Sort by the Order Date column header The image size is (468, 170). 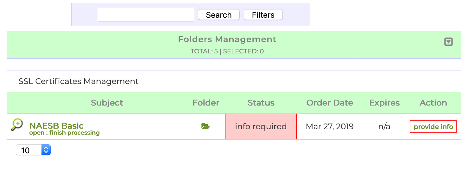tap(330, 103)
